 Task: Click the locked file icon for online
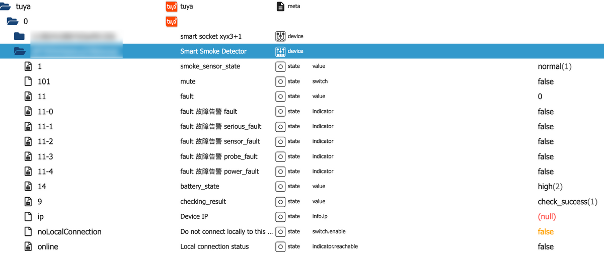point(28,246)
